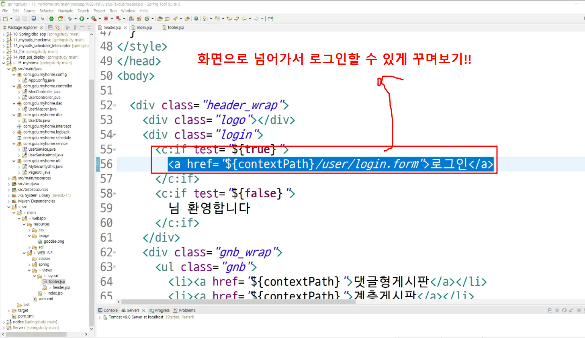
Task: Click the Open Perspective icon
Action: [270, 18]
